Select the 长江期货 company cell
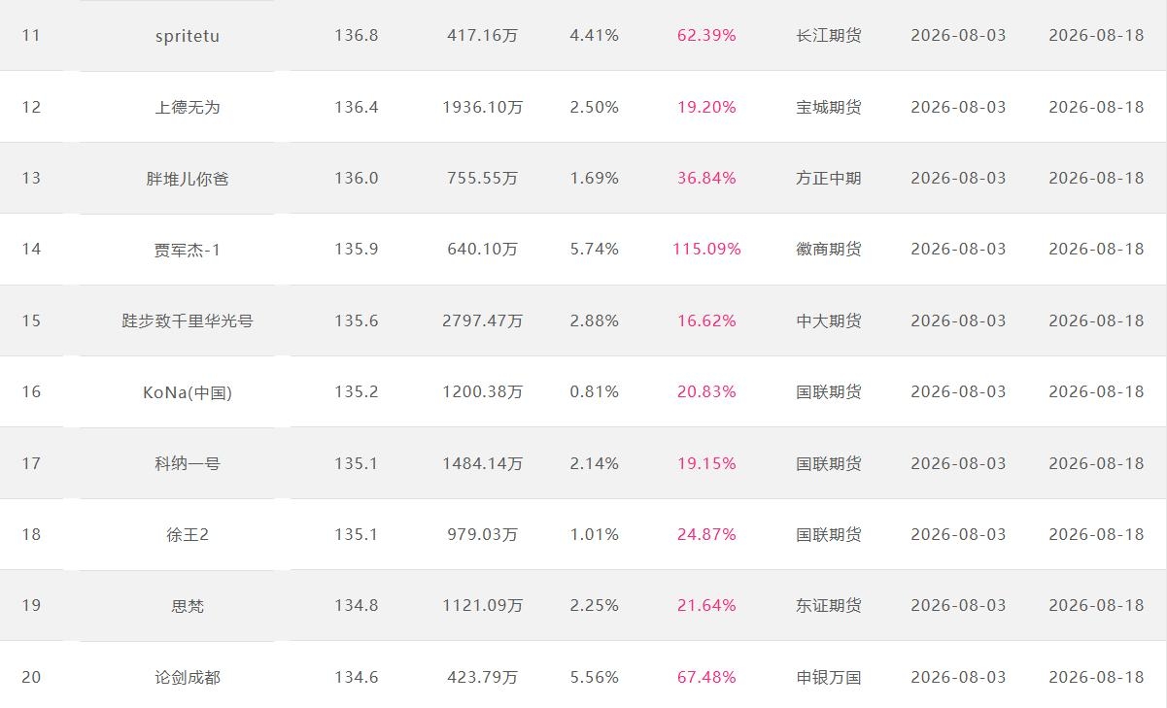The image size is (1167, 708). click(829, 36)
